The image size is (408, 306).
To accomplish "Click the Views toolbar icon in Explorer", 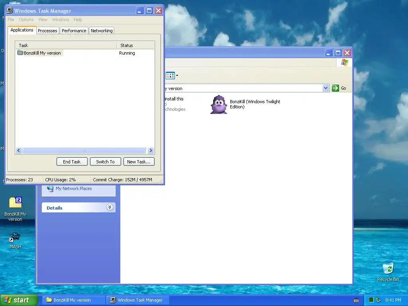I will point(170,76).
